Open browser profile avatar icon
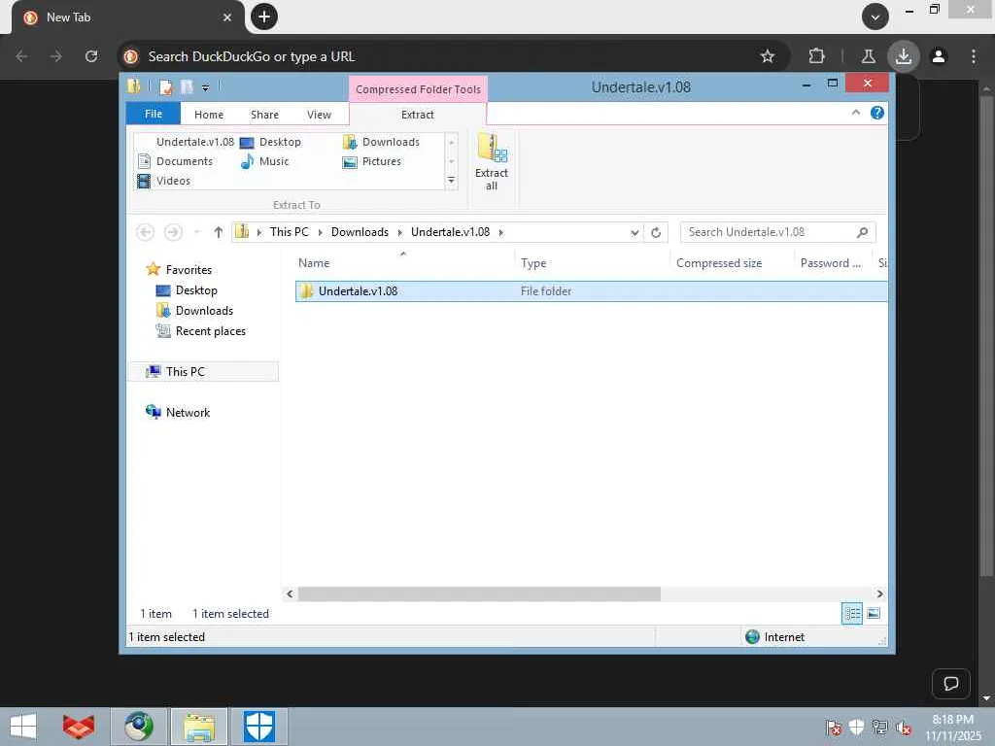The width and height of the screenshot is (995, 746). click(939, 56)
